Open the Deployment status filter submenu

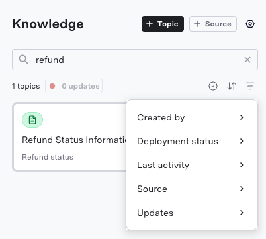point(191,141)
